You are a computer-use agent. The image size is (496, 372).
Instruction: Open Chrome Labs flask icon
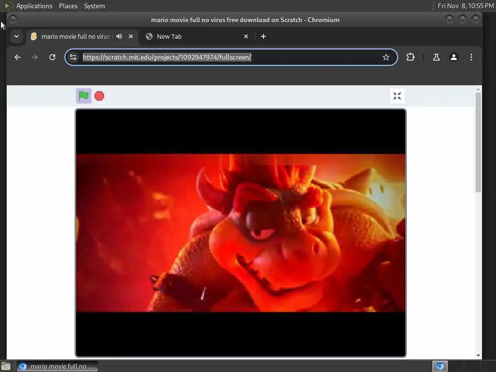tap(436, 57)
